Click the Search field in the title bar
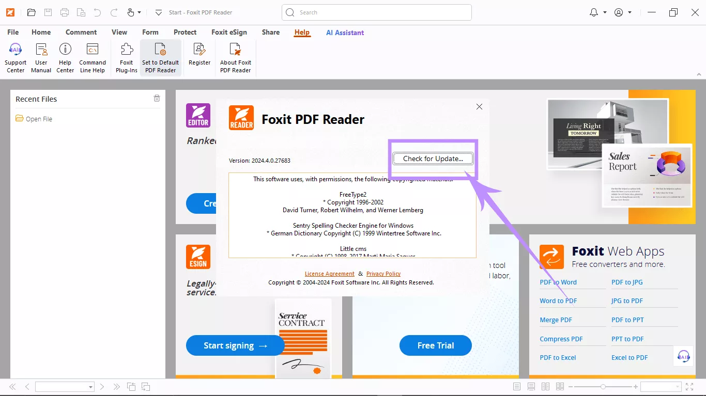 [x=377, y=12]
